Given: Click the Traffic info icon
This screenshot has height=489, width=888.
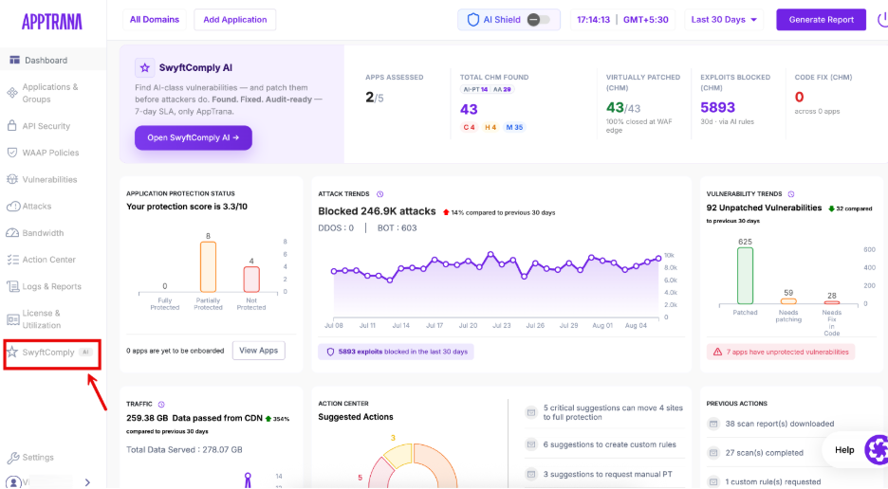Looking at the screenshot, I should (x=161, y=404).
